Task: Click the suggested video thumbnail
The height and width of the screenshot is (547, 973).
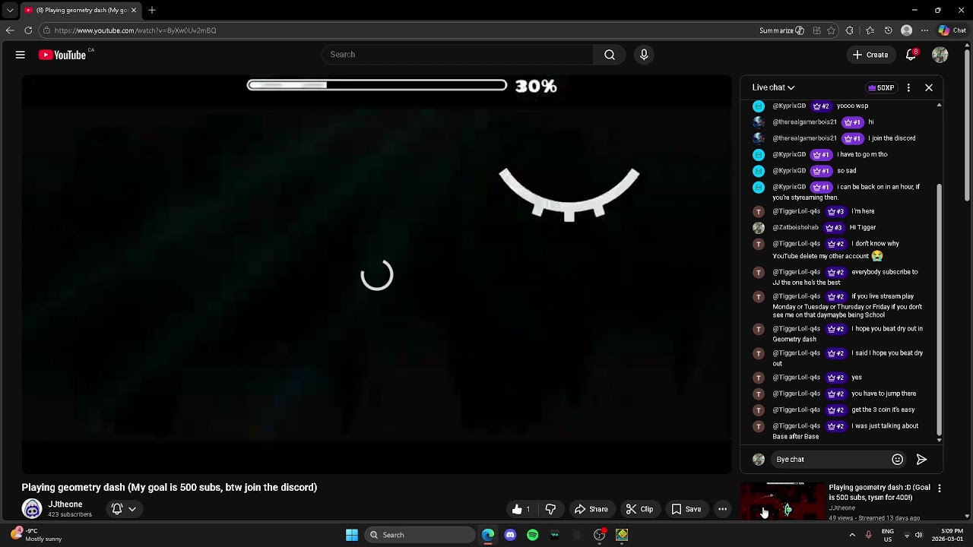Action: [783, 501]
